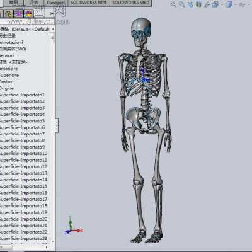Select Superficie-Importato7 feature
This screenshot has height=252, width=252.
coord(22,134)
